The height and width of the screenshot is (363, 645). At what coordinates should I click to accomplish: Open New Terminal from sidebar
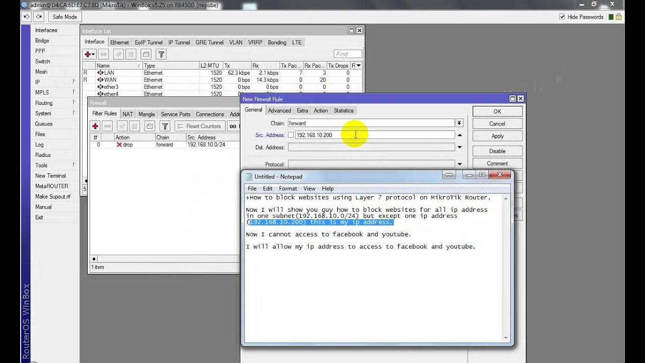coord(50,175)
